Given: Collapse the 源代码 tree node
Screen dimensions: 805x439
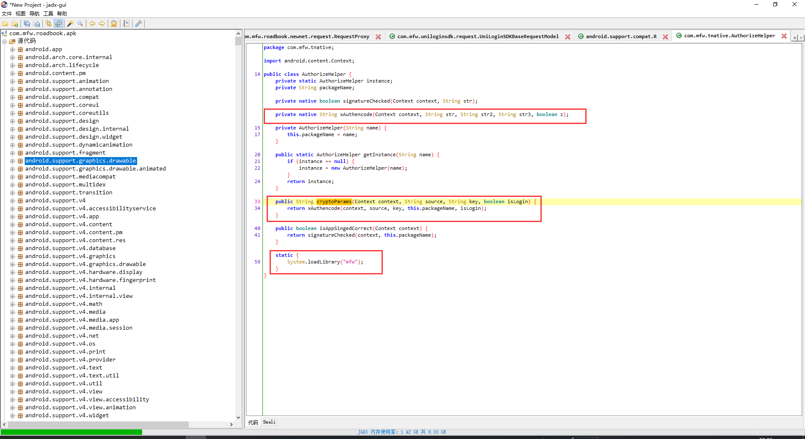Looking at the screenshot, I should tap(5, 41).
